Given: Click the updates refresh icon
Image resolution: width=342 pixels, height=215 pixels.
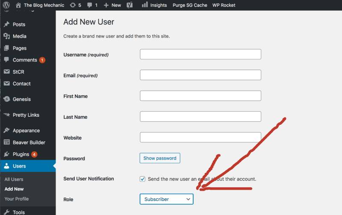Looking at the screenshot, I should (x=73, y=5).
